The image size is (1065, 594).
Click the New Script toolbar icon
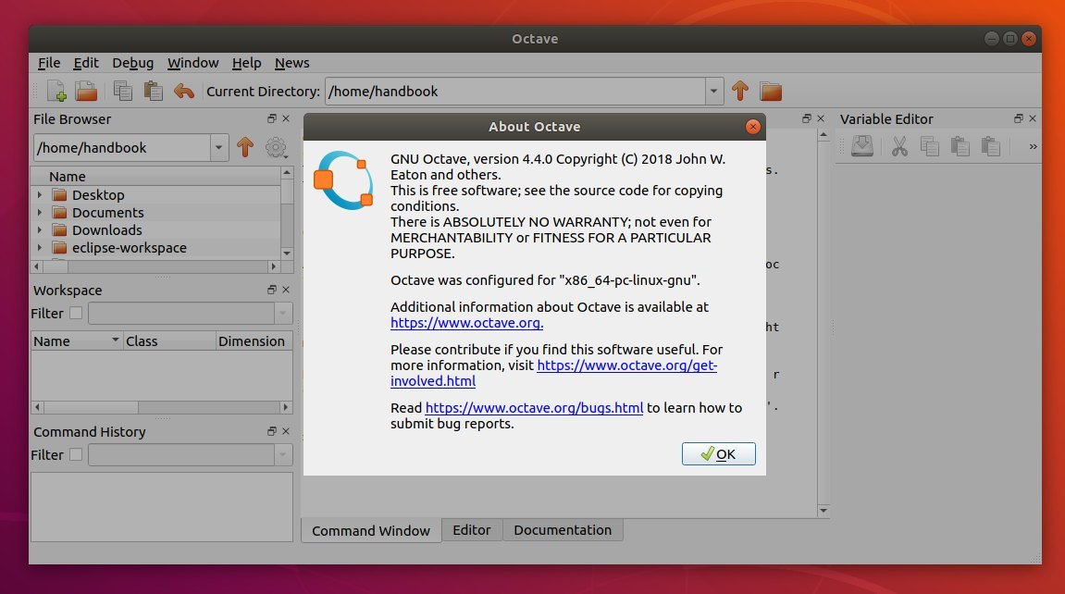pos(56,91)
